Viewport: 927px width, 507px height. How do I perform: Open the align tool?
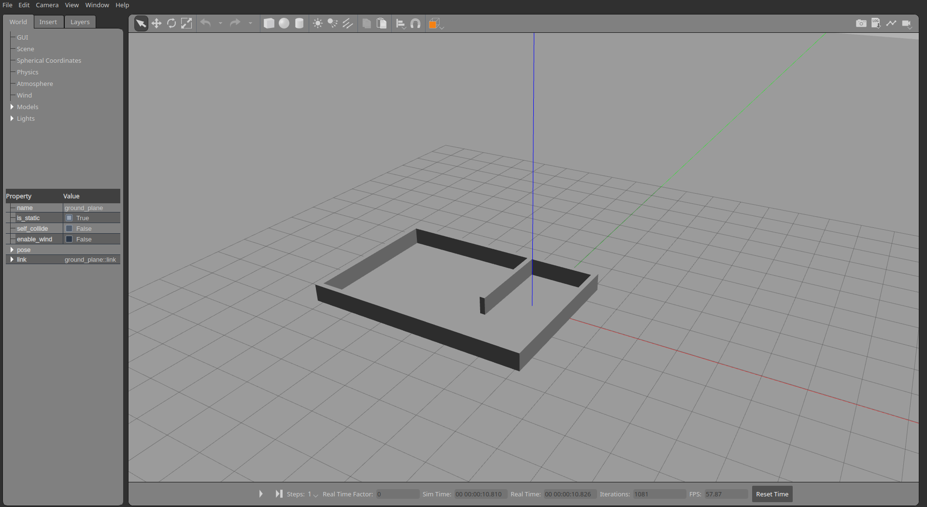coord(400,23)
